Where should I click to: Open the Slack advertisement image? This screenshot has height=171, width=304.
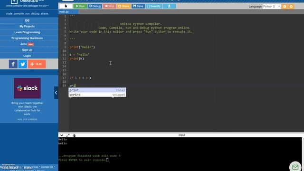click(x=28, y=88)
